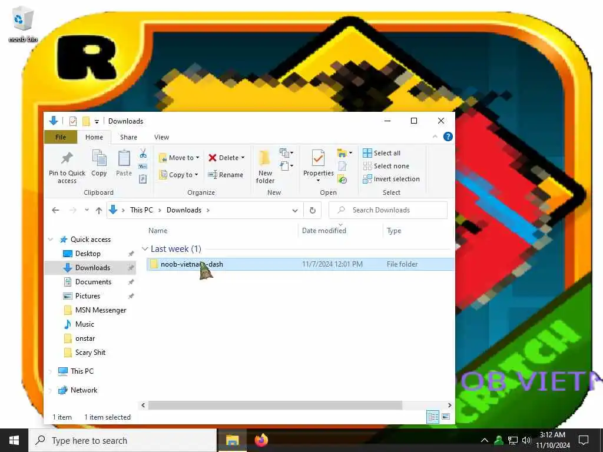Image resolution: width=603 pixels, height=452 pixels.
Task: Open the noob bin recycle bin icon
Action: [23, 24]
